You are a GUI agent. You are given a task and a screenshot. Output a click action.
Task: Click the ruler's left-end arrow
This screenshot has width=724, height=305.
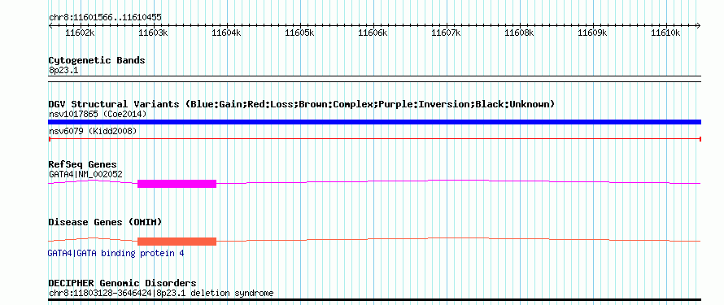50,26
